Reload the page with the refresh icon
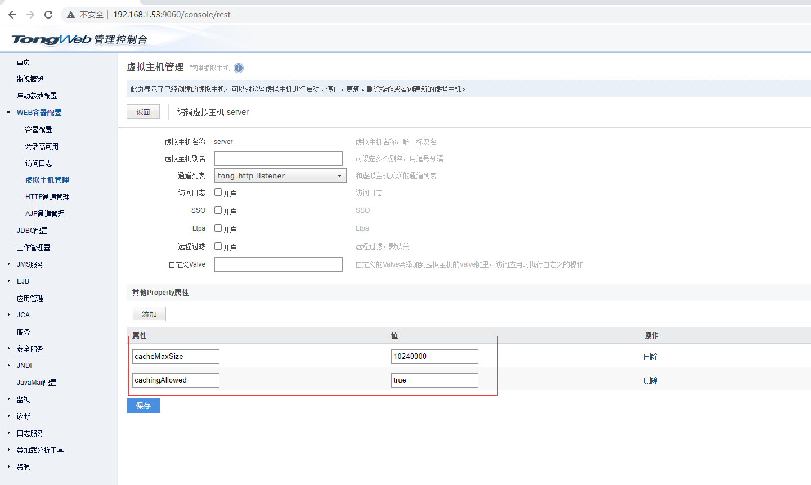The image size is (811, 485). (48, 15)
